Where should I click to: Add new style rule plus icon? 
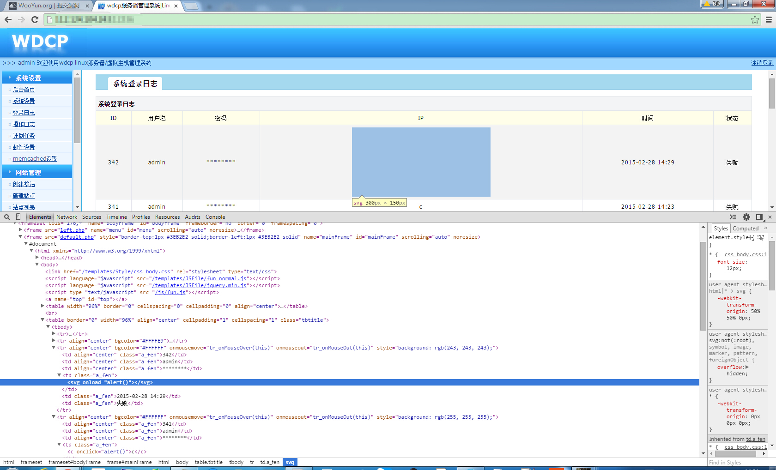point(752,237)
